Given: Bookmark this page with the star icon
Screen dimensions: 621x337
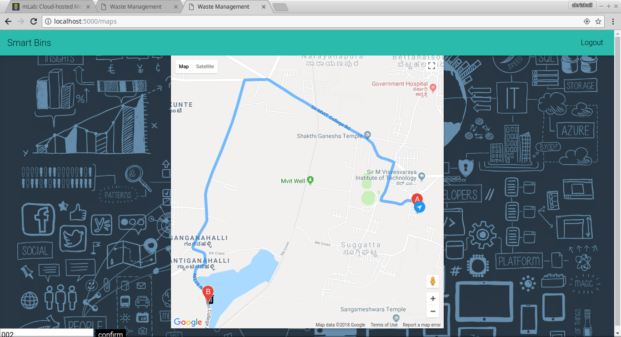Looking at the screenshot, I should tap(598, 21).
